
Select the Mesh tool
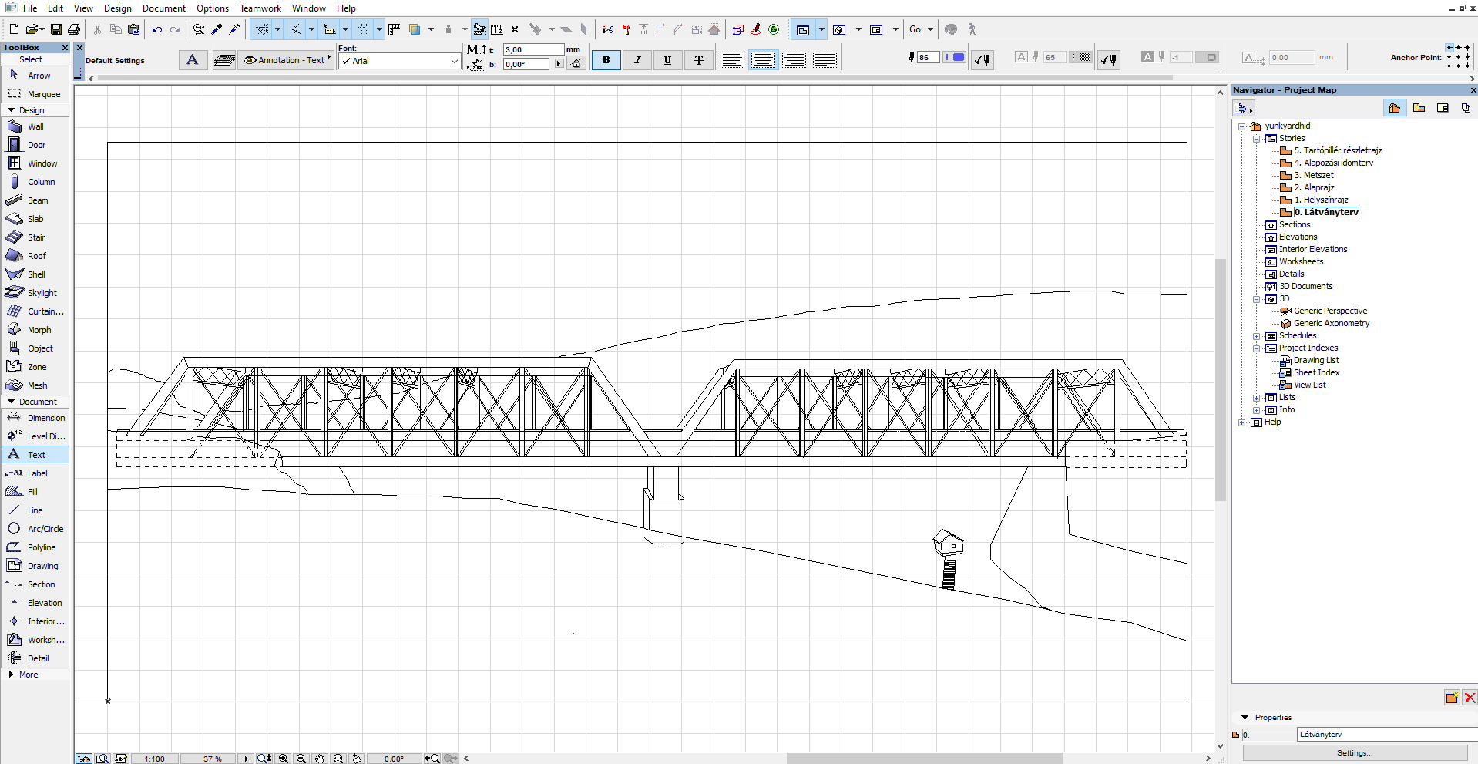point(35,385)
